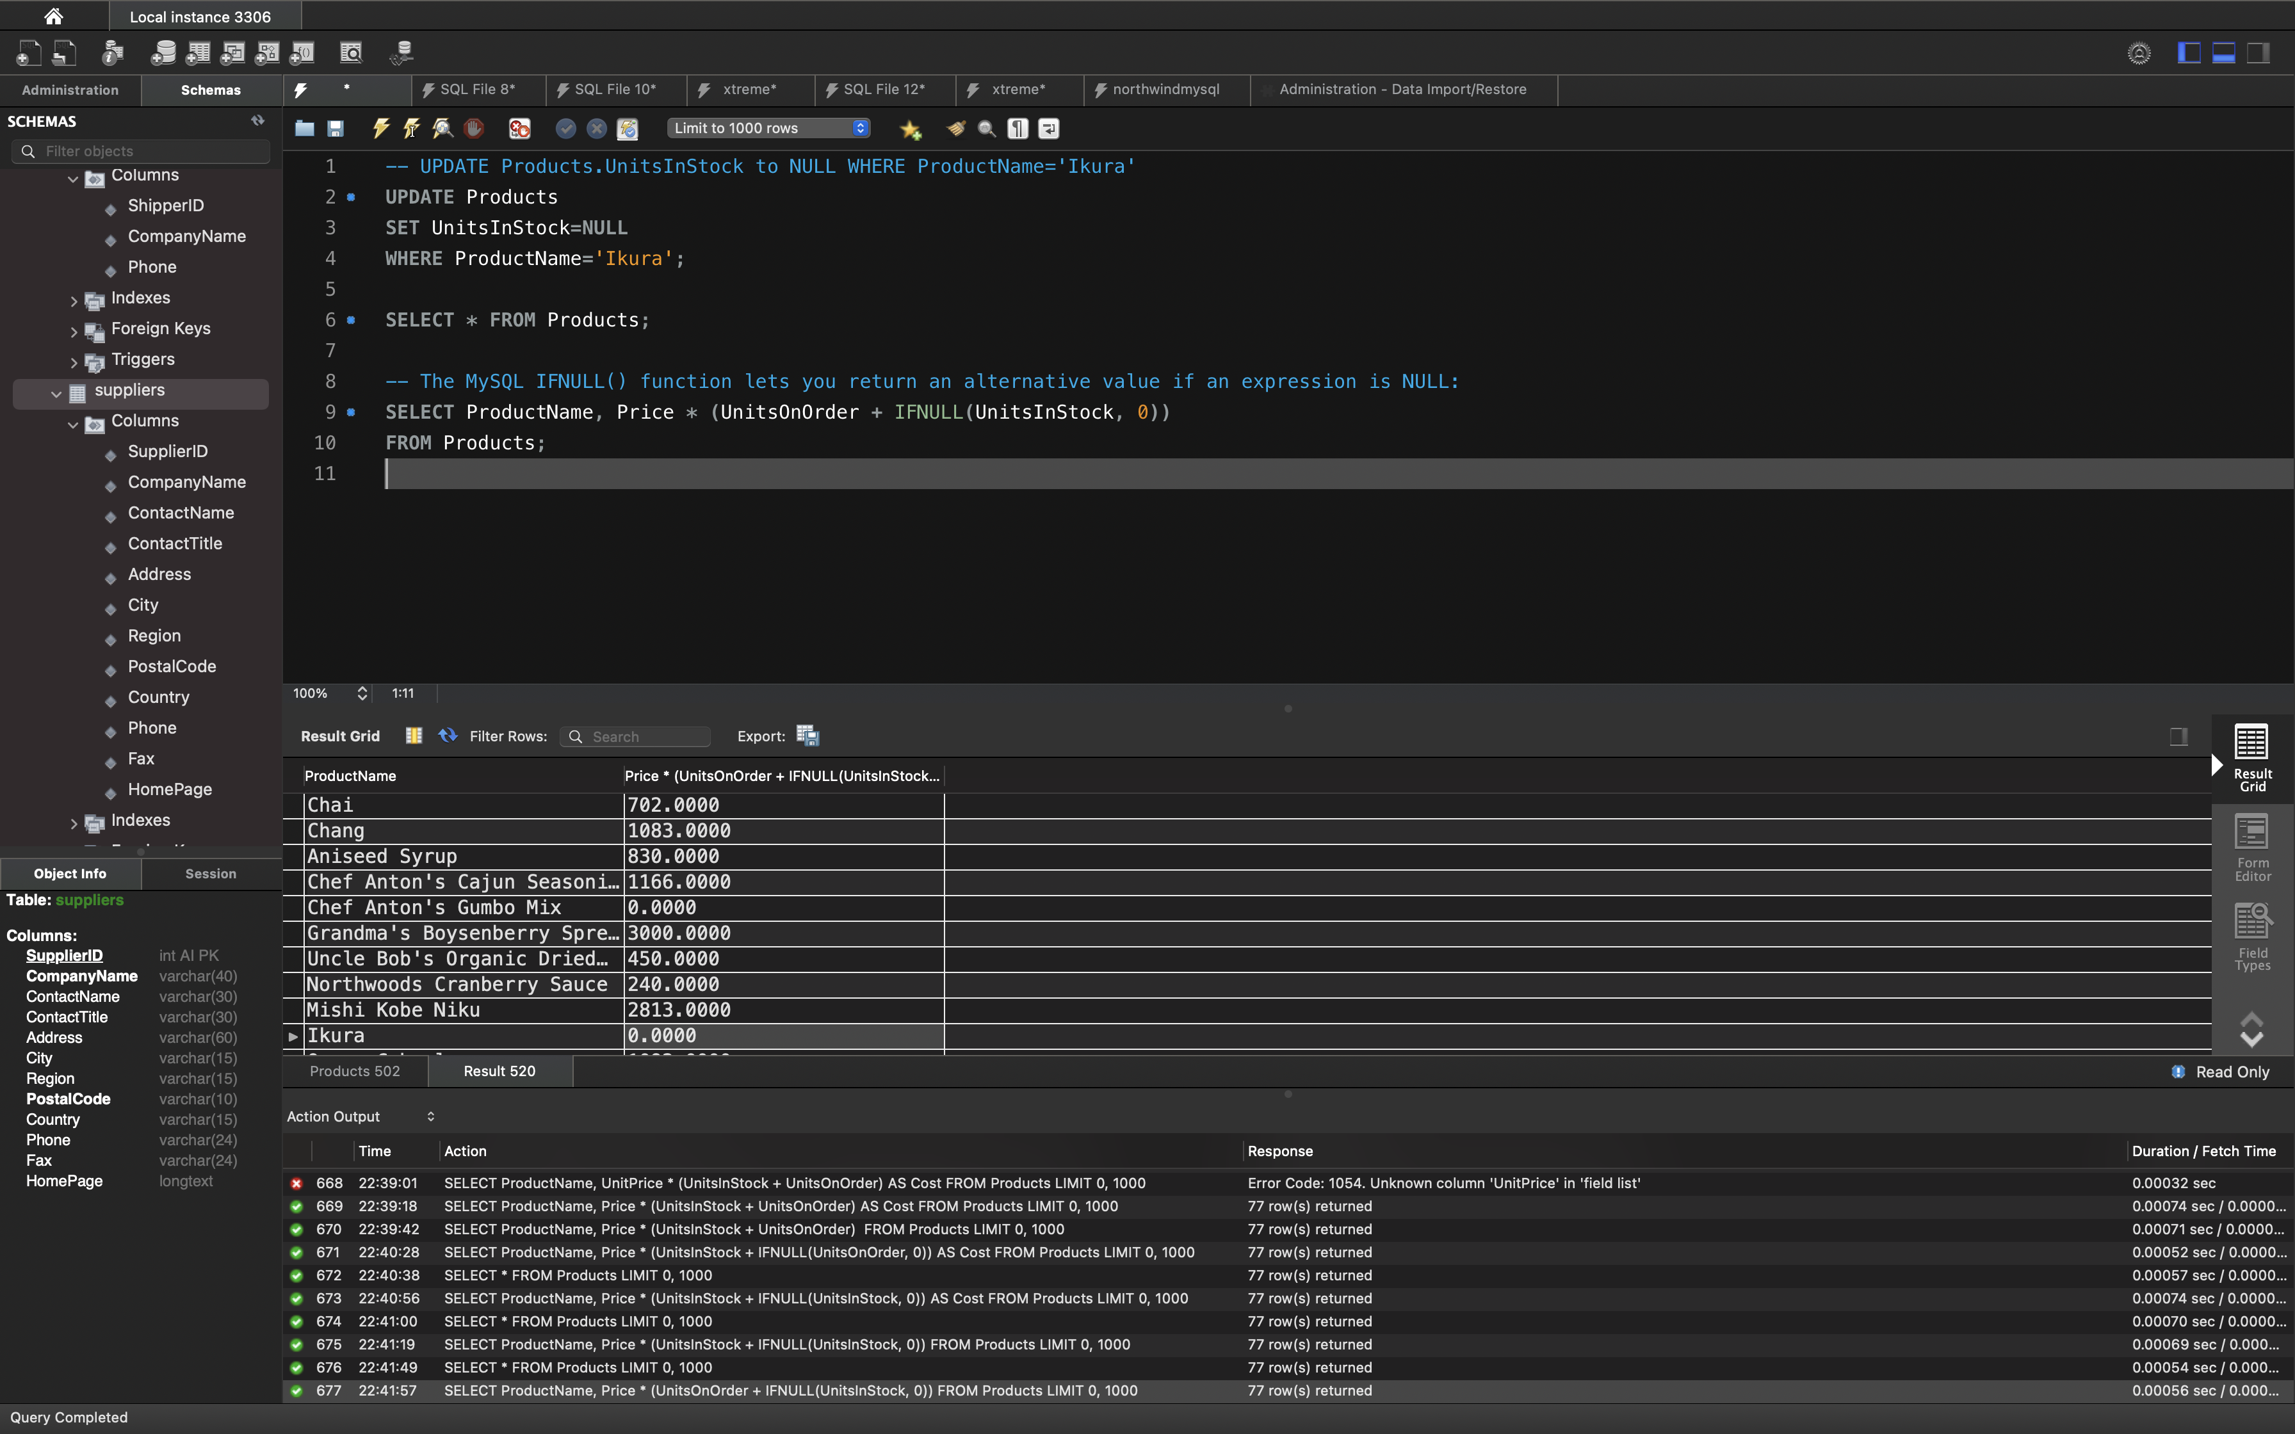Open the Session info tab
This screenshot has height=1434, width=2295.
[x=211, y=873]
